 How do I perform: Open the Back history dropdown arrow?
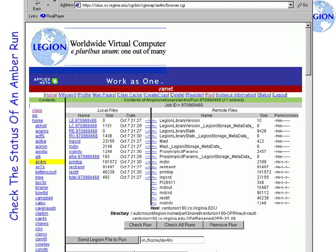(48, 5)
